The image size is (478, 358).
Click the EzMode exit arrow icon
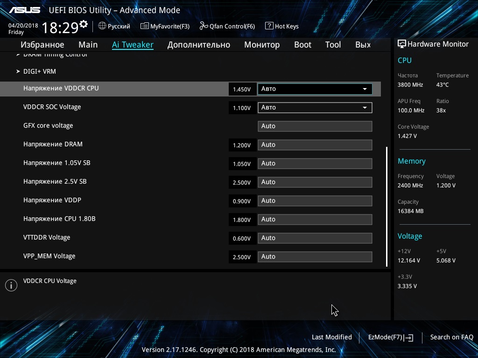coord(408,337)
